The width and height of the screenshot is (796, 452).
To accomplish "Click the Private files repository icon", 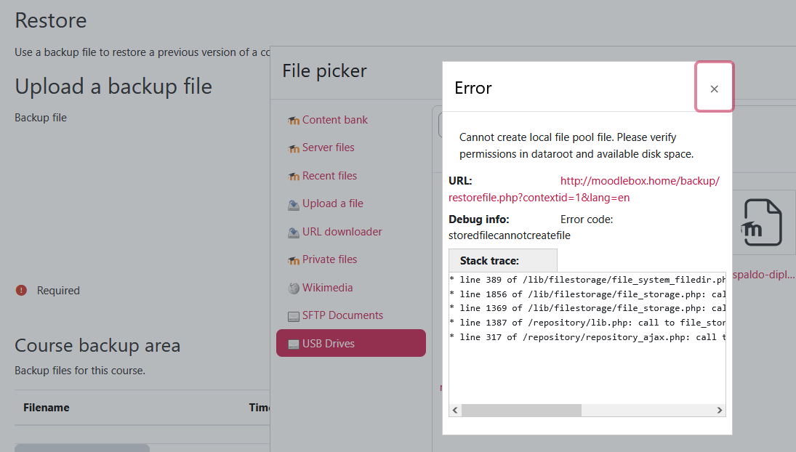I will click(294, 260).
